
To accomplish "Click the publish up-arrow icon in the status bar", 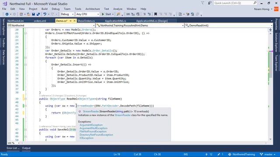I will click(206, 154).
